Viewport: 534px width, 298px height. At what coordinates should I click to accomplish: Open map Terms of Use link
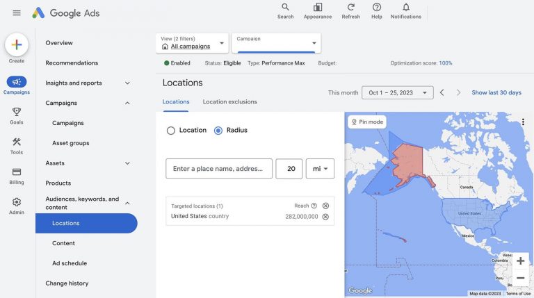[518, 294]
